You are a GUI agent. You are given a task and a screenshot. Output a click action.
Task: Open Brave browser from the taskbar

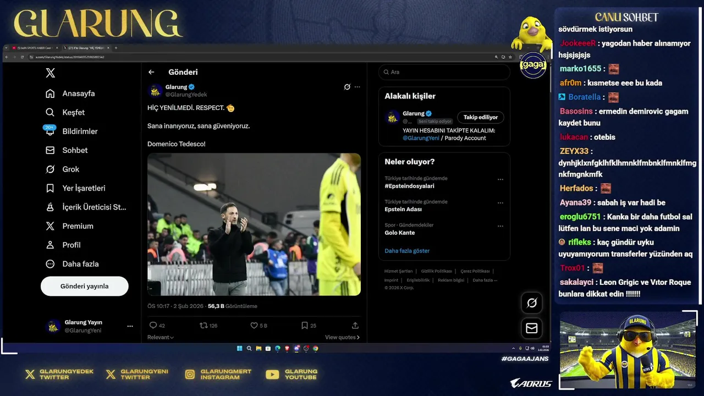(x=287, y=348)
